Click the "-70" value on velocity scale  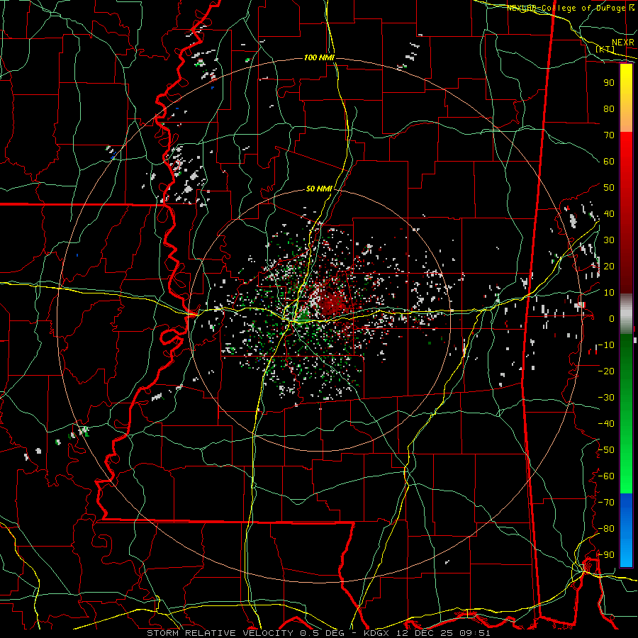point(606,503)
